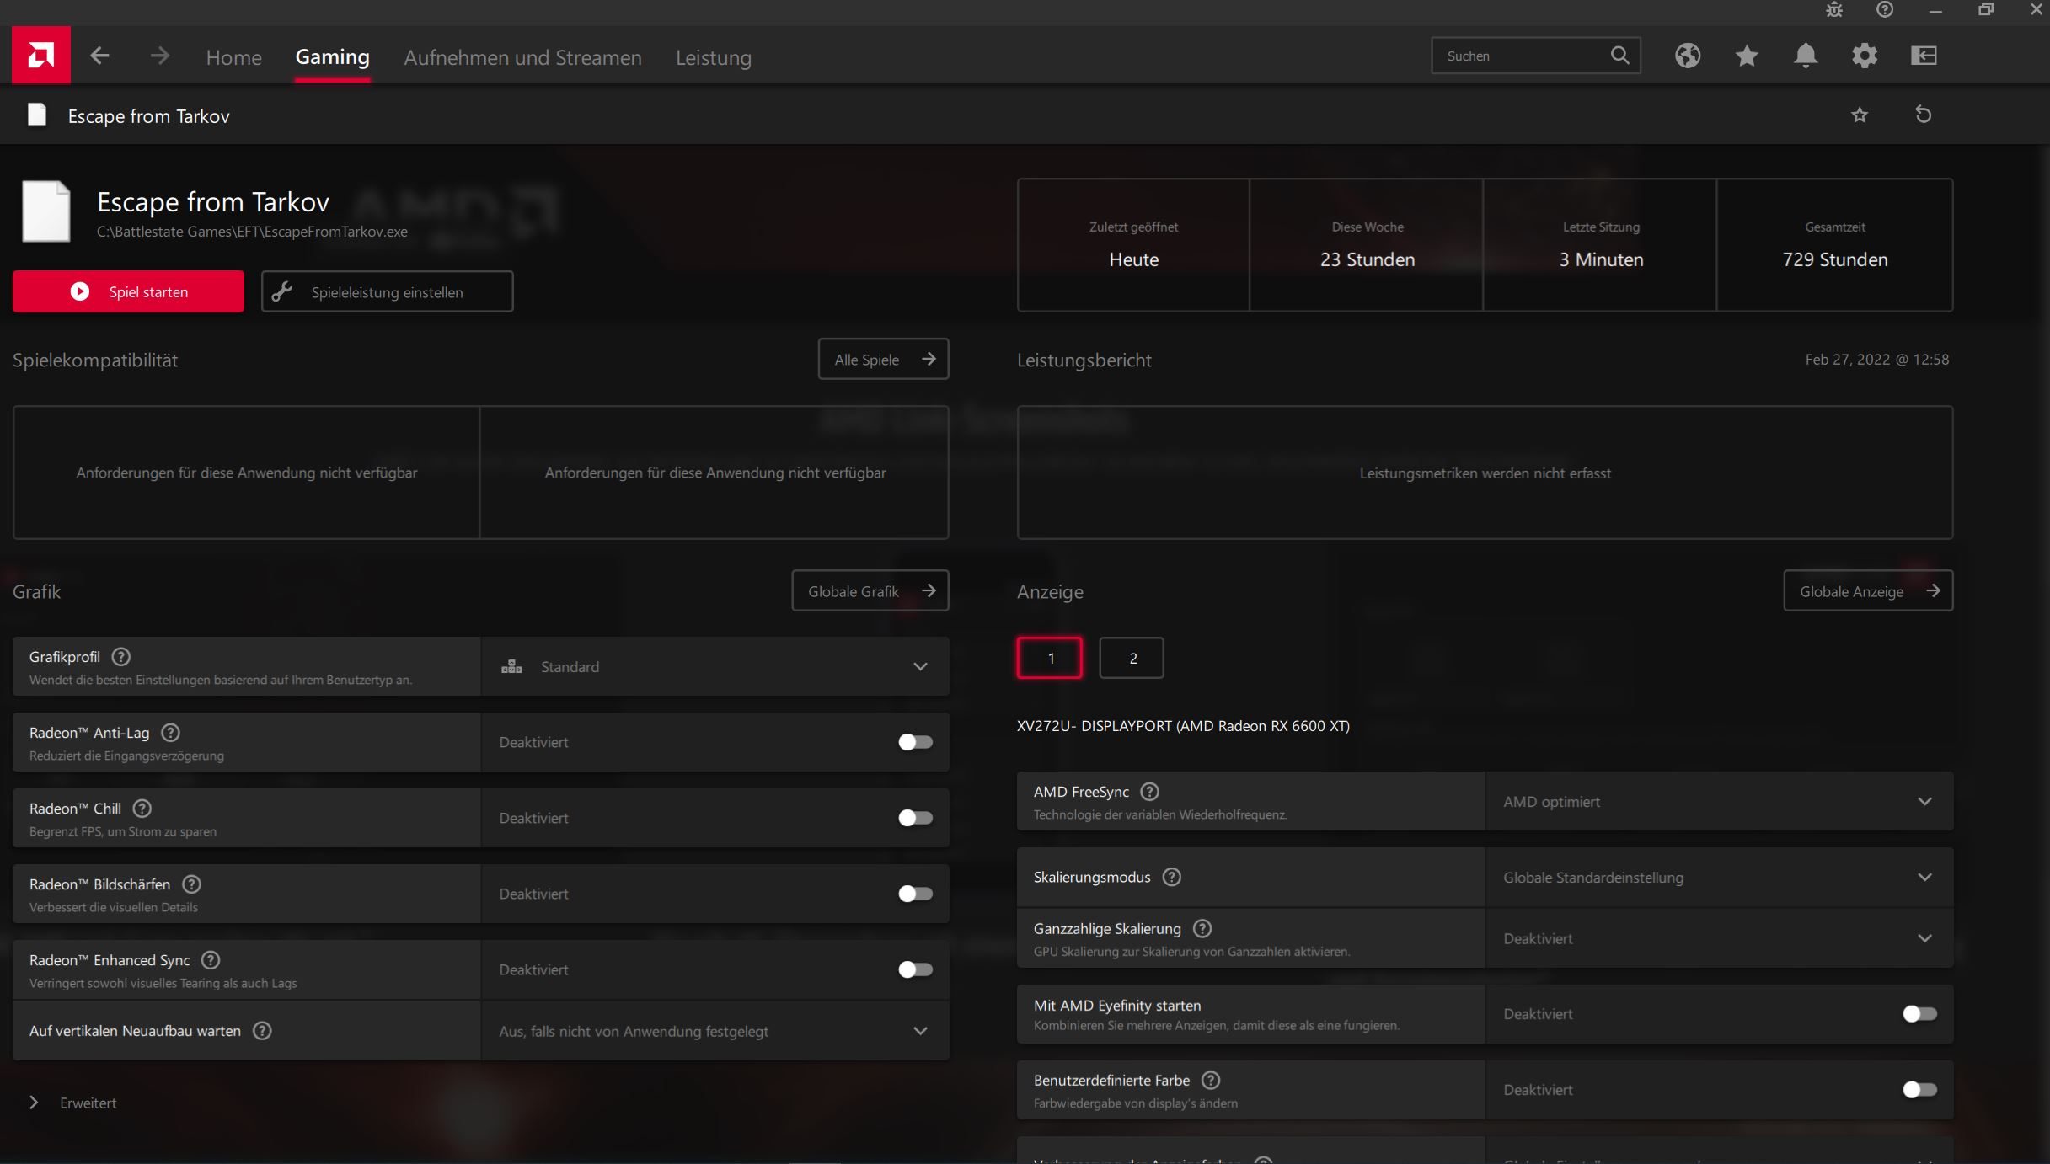The image size is (2050, 1164).
Task: Open favorites with the top star icon
Action: 1746,56
